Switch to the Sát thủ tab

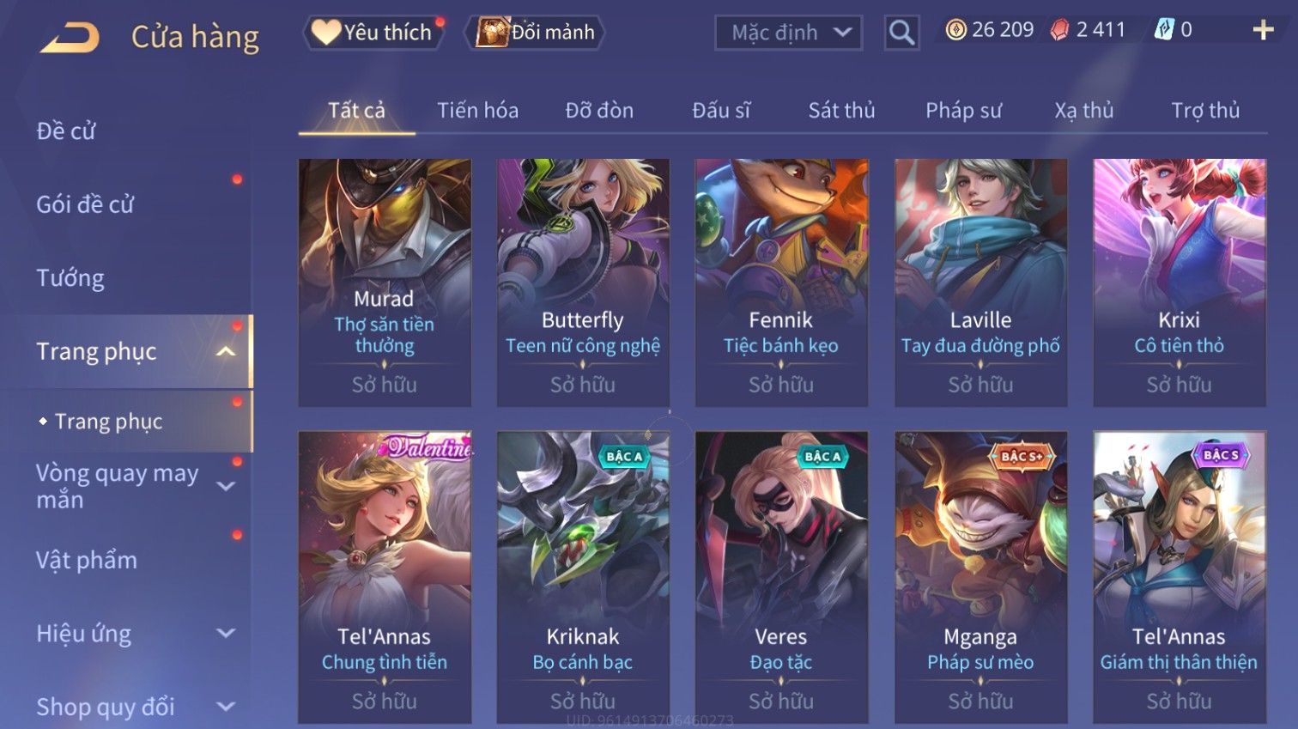coord(841,111)
